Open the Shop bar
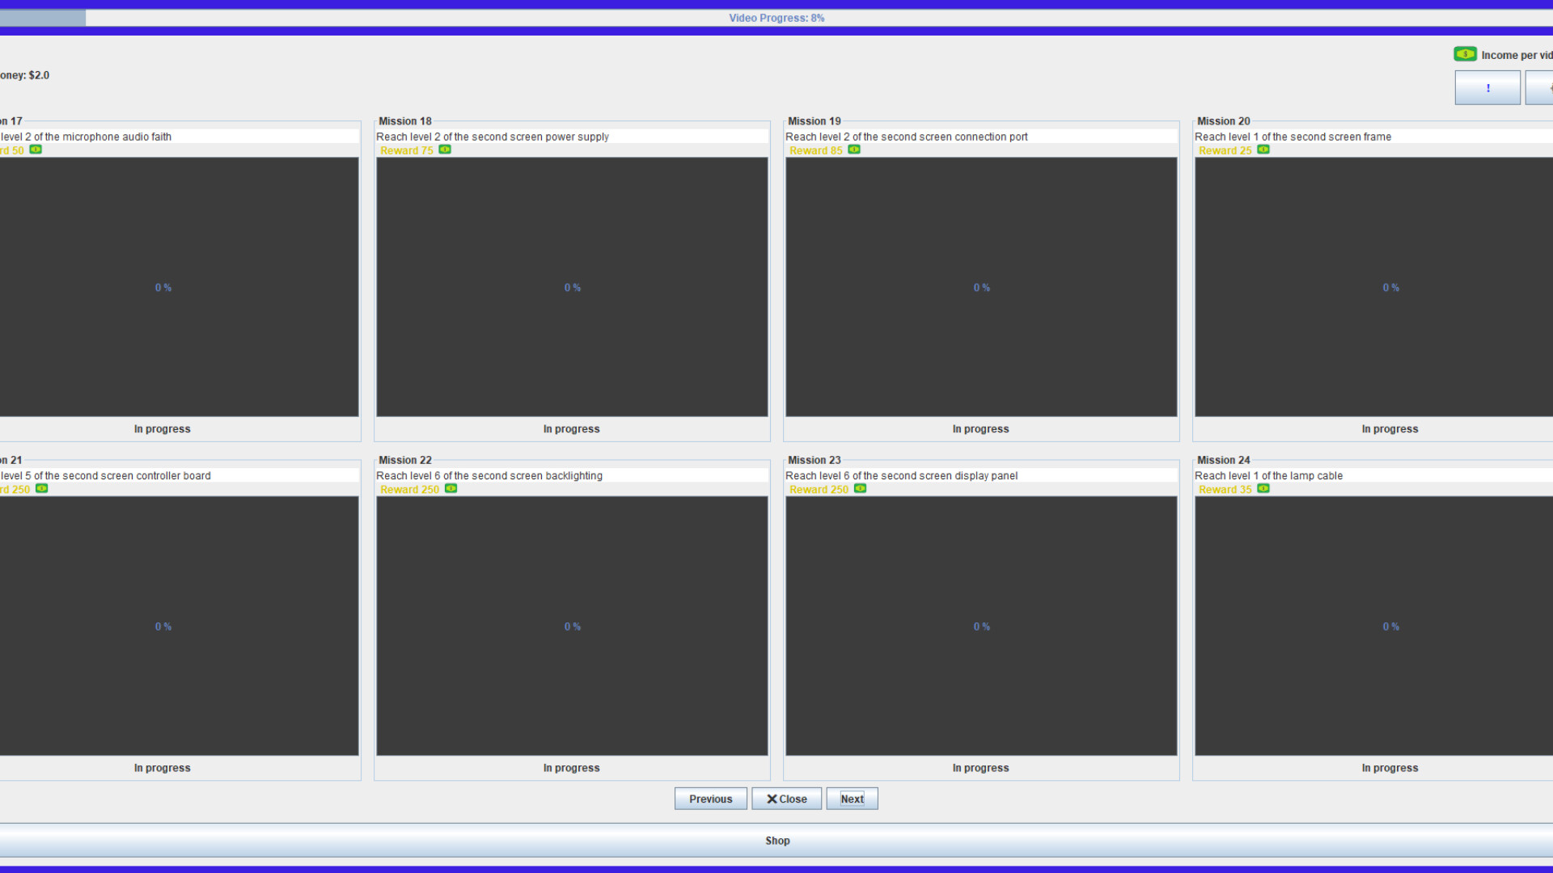The width and height of the screenshot is (1553, 873). pos(776,841)
